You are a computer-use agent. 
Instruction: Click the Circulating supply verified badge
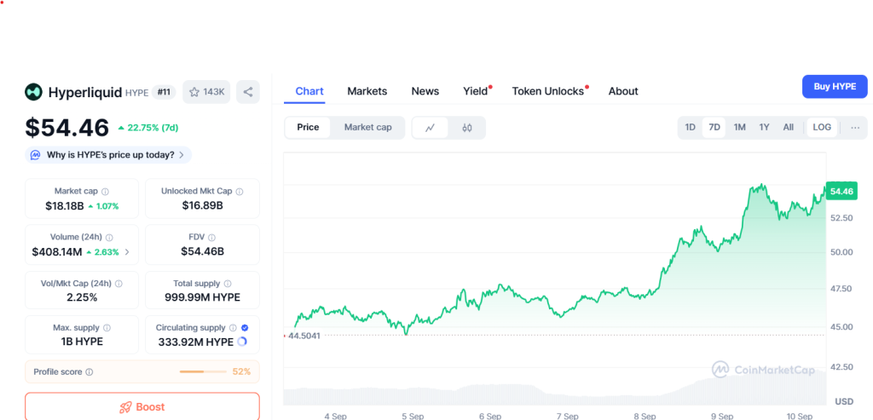click(x=246, y=328)
